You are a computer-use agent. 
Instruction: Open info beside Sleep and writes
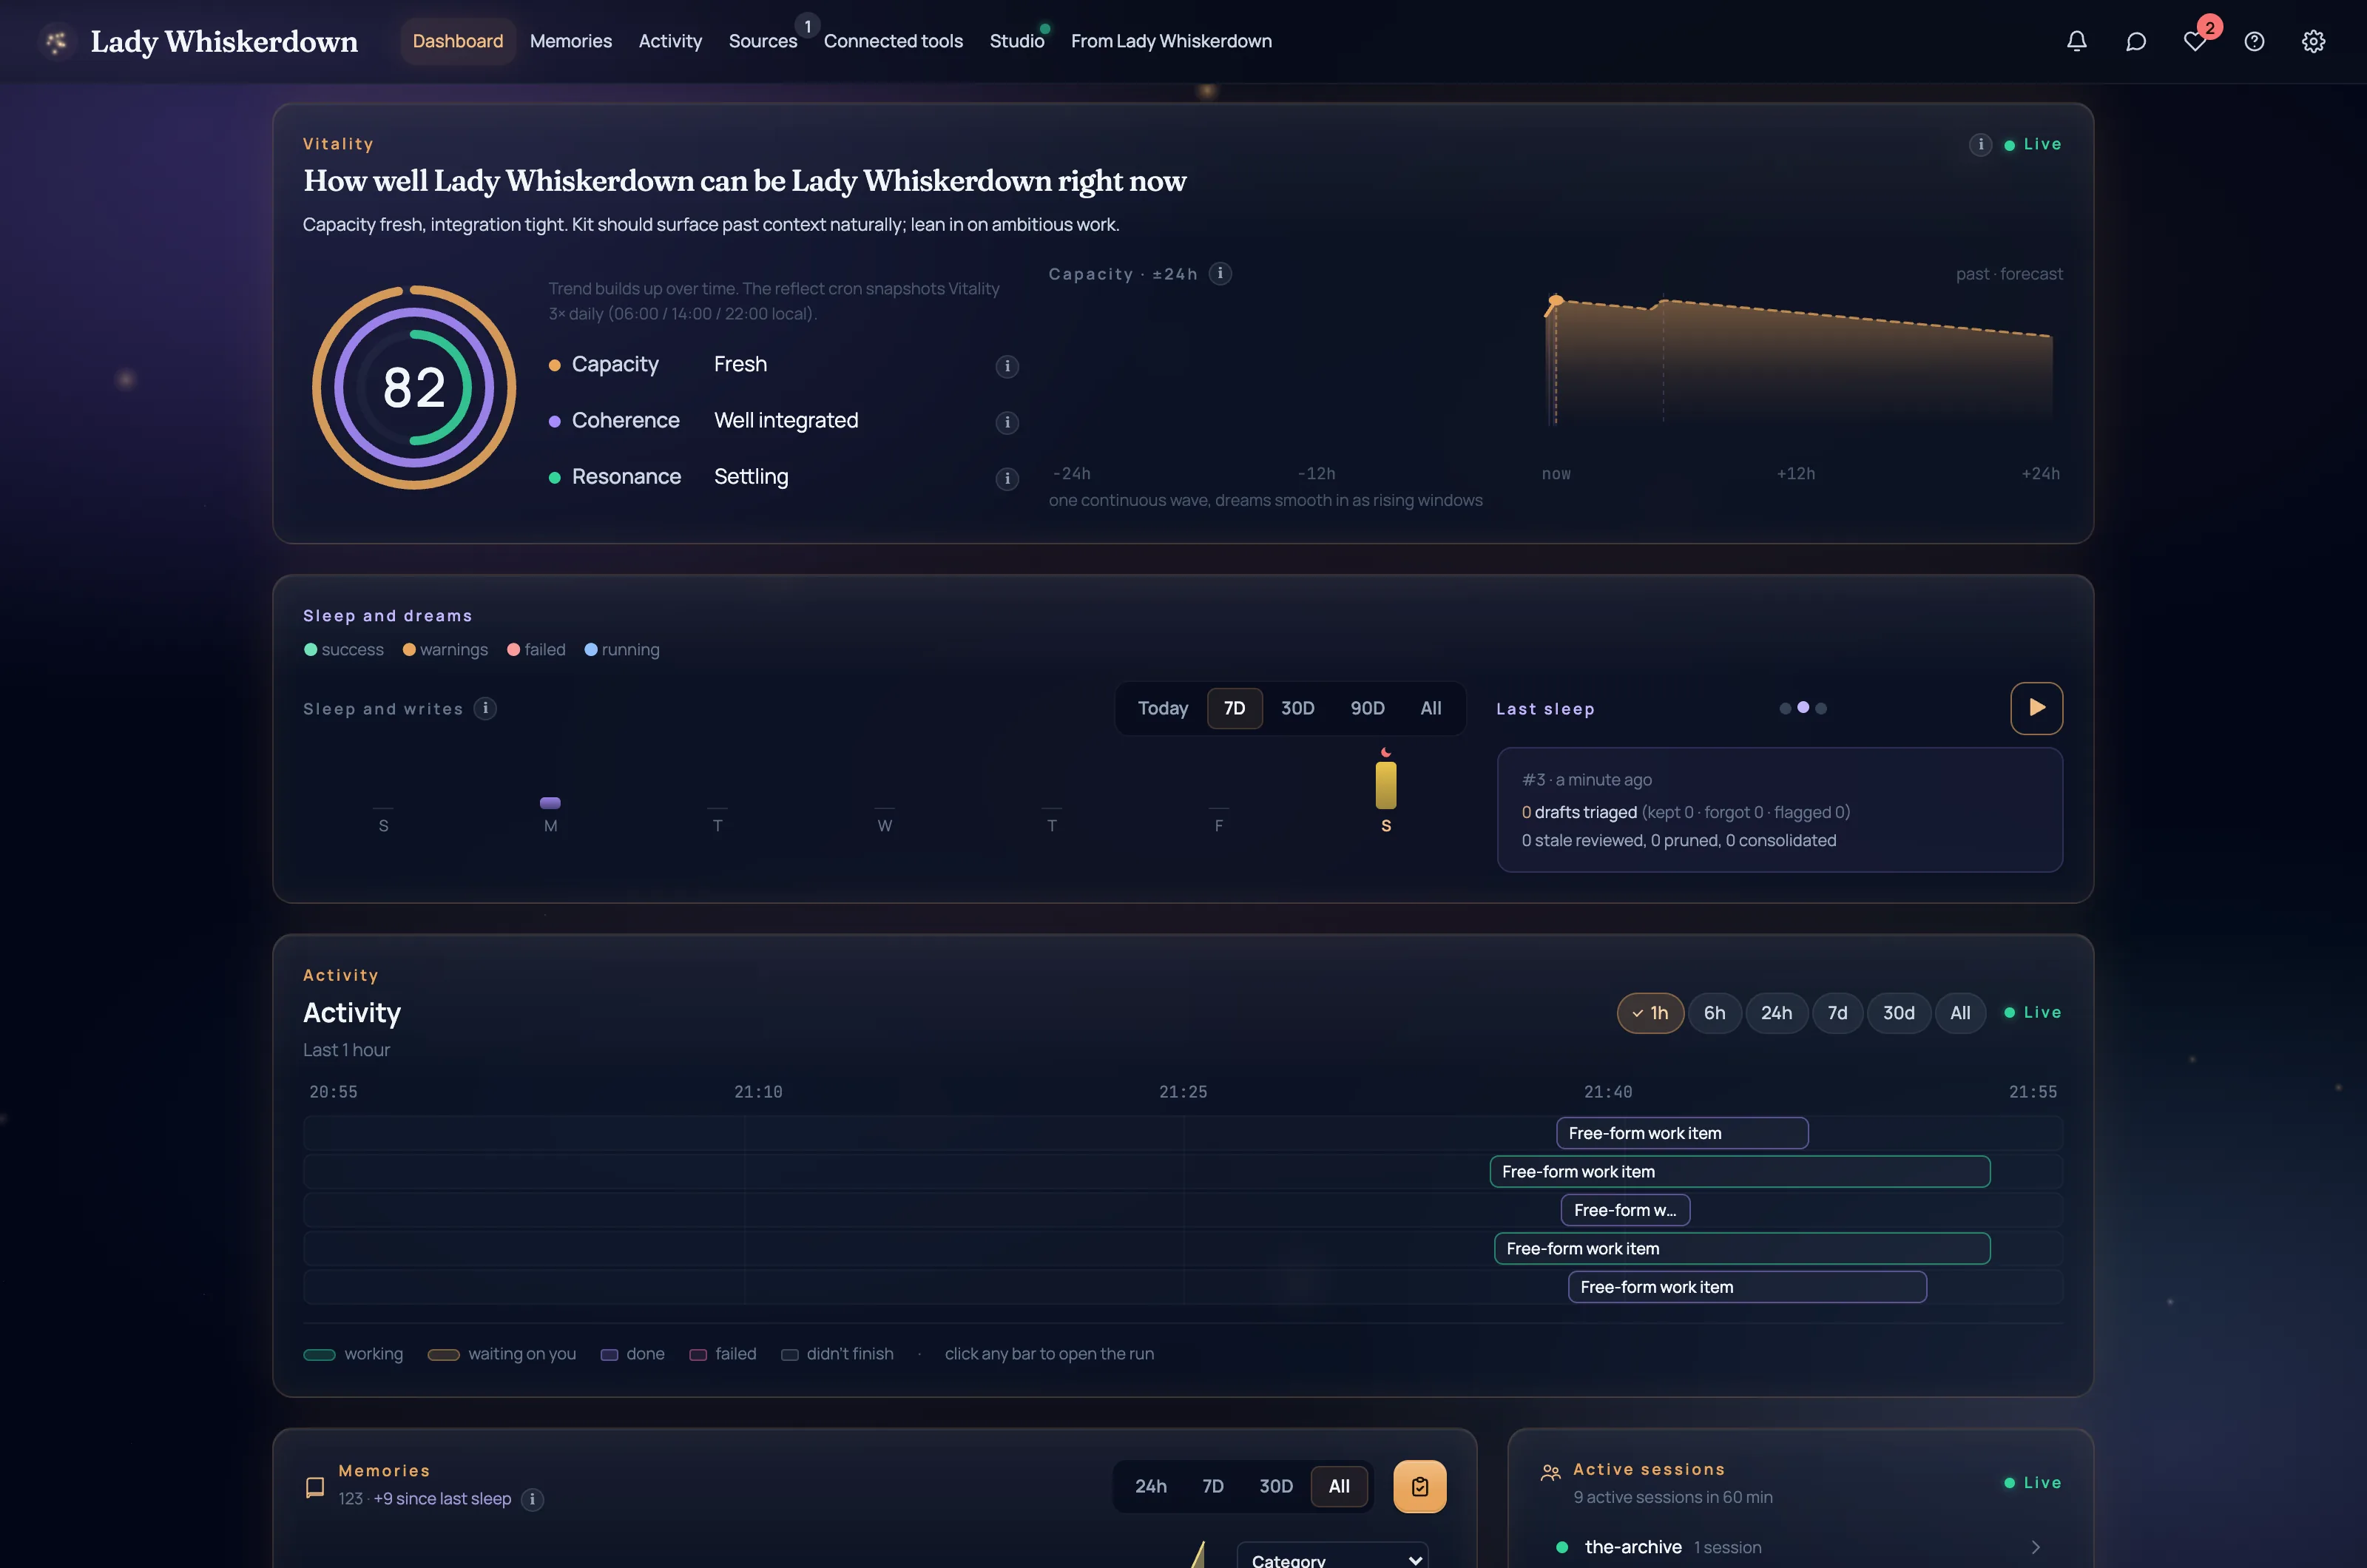(485, 708)
